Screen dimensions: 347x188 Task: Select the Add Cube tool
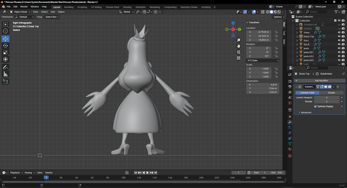pyautogui.click(x=5, y=82)
